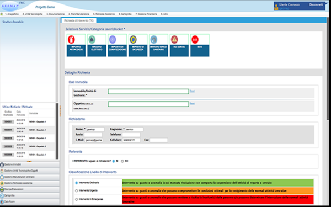
Task: Expand the Gestione Immobili sidebar section
Action: [30, 164]
